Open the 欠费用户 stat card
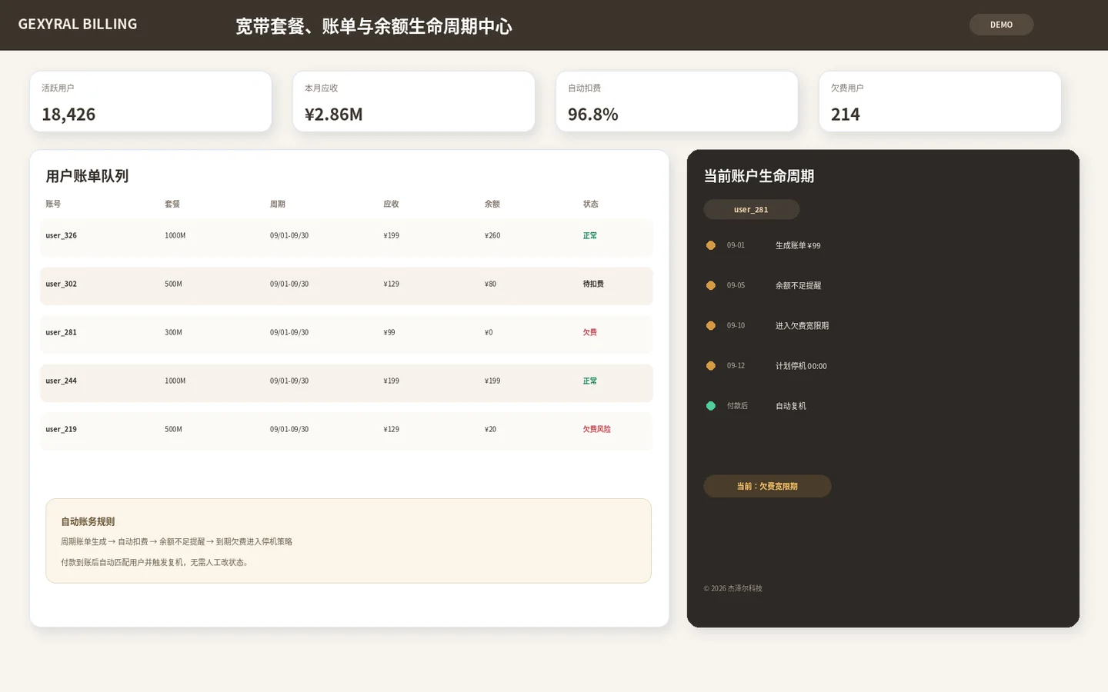 point(940,101)
